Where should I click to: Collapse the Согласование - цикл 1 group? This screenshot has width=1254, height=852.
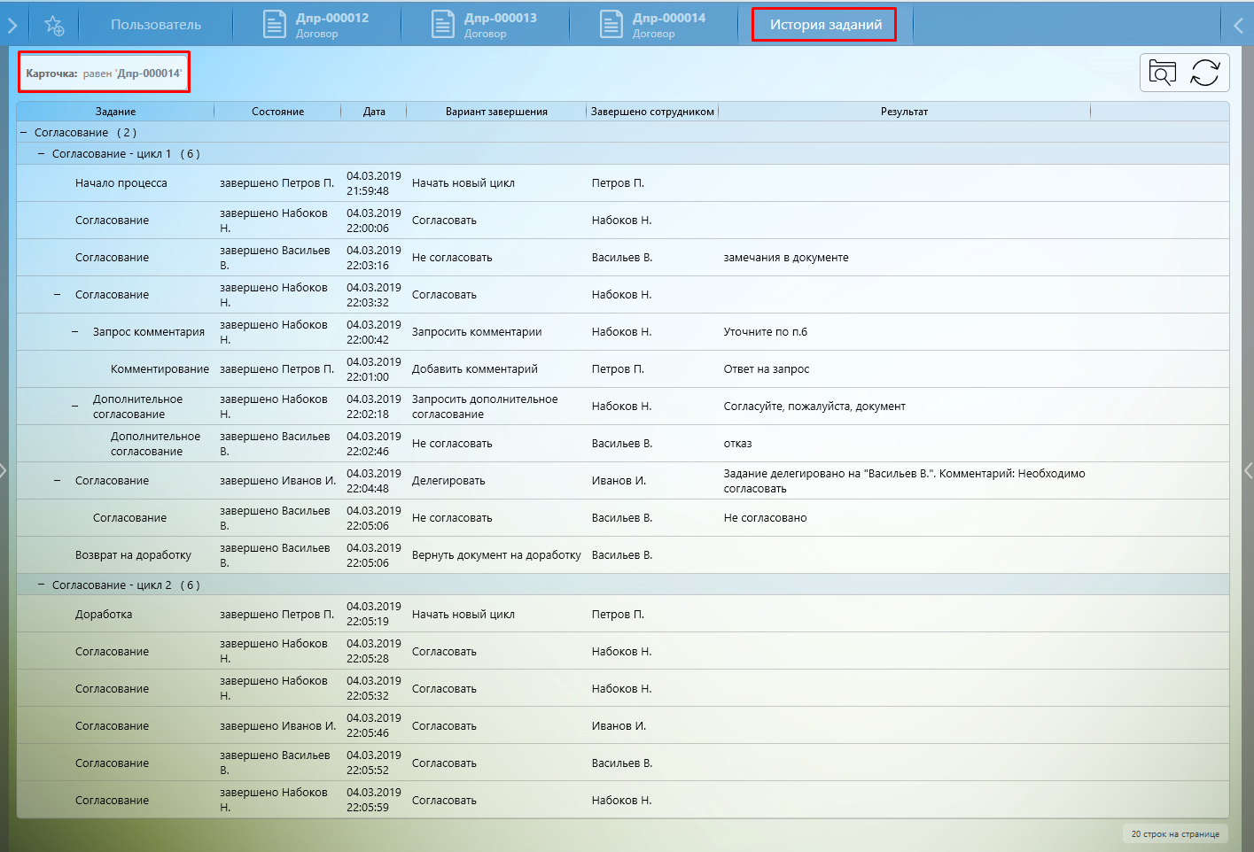click(x=42, y=154)
